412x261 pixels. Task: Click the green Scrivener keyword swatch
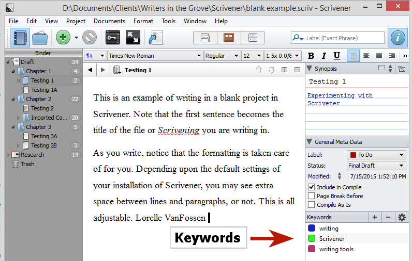click(312, 239)
